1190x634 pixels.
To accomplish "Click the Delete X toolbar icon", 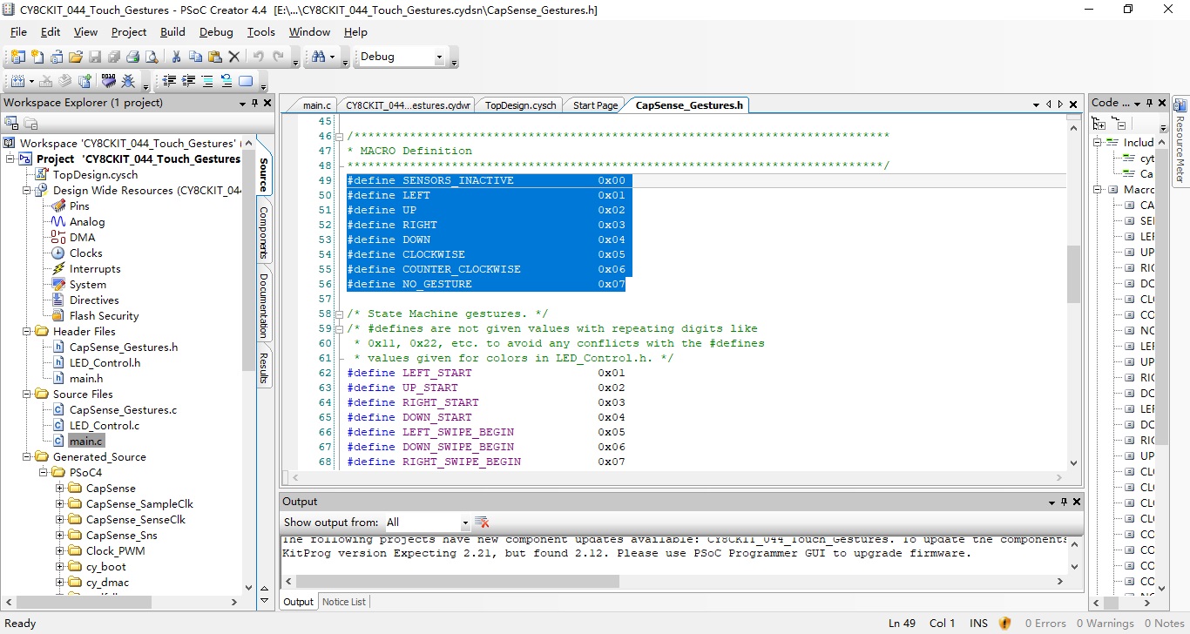I will pos(233,57).
